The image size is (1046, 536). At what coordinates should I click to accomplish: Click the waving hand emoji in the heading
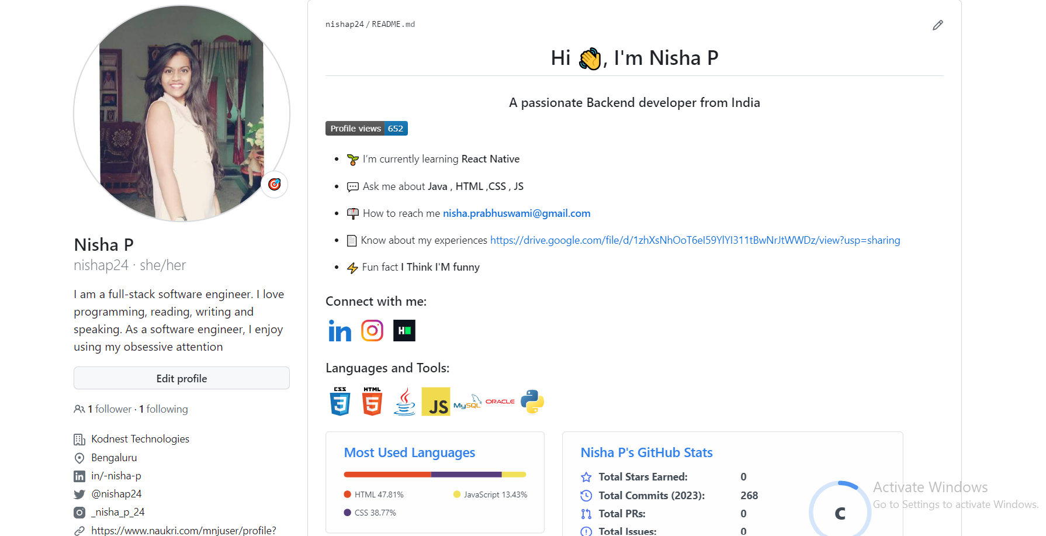point(590,58)
